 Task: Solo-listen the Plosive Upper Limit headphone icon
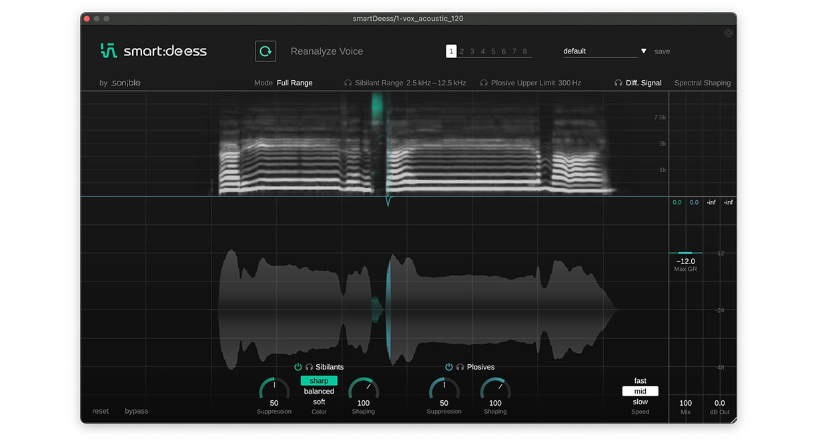(484, 83)
